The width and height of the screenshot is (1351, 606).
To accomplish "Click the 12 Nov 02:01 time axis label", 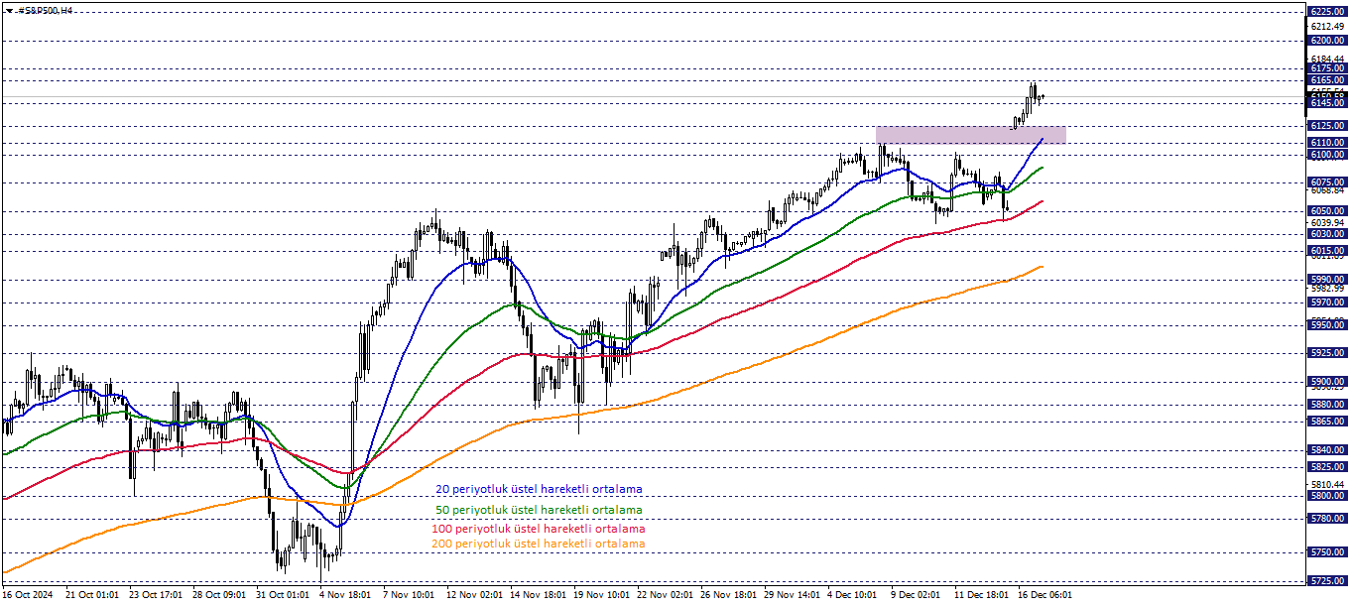I will (x=473, y=595).
